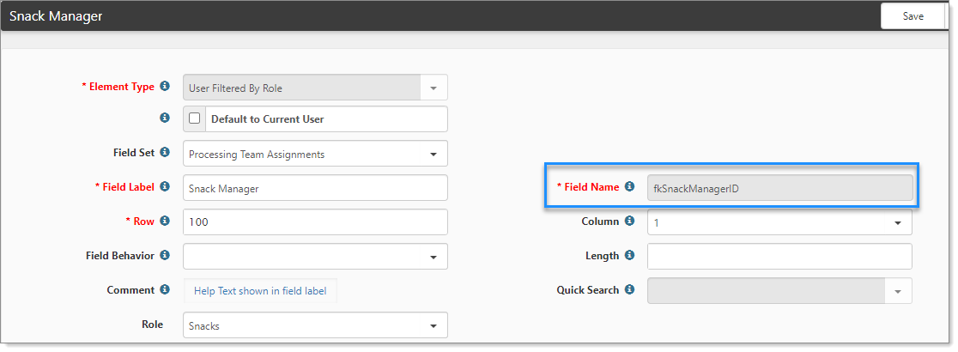Enable the Default to Current User checkbox
Viewport: 958px width, 352px height.
coord(194,118)
